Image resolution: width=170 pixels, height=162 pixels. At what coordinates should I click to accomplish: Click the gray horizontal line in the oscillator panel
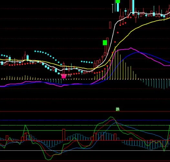coord(85,150)
